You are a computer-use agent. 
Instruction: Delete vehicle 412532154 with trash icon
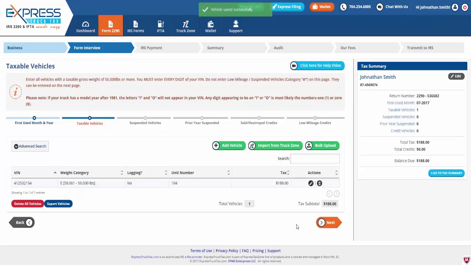[319, 183]
